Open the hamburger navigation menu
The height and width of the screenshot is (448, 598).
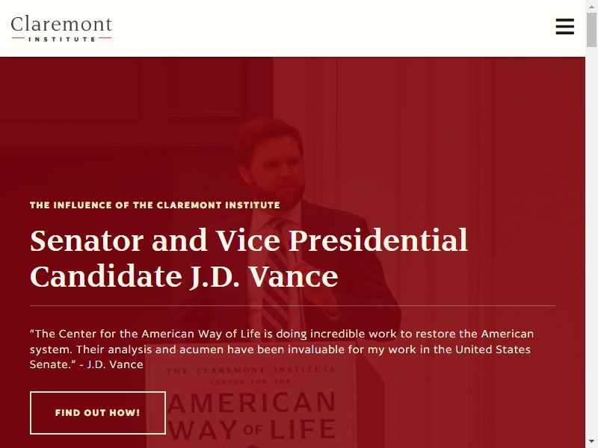click(564, 26)
